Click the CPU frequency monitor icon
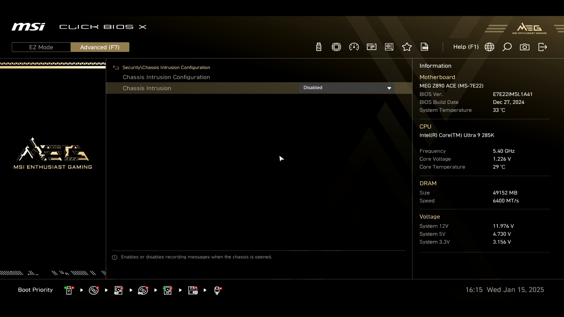The image size is (564, 317). click(354, 47)
